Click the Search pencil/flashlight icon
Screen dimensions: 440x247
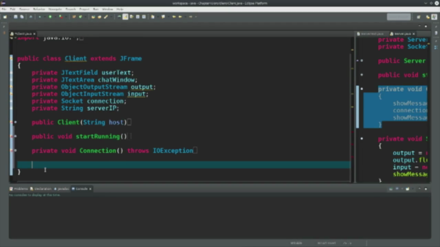pos(106,16)
